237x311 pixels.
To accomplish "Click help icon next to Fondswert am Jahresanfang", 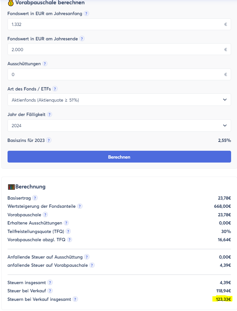I will (86, 13).
